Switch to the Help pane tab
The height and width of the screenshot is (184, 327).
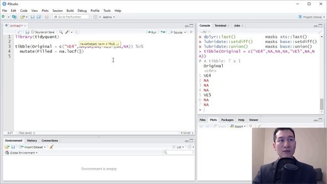[241, 120]
